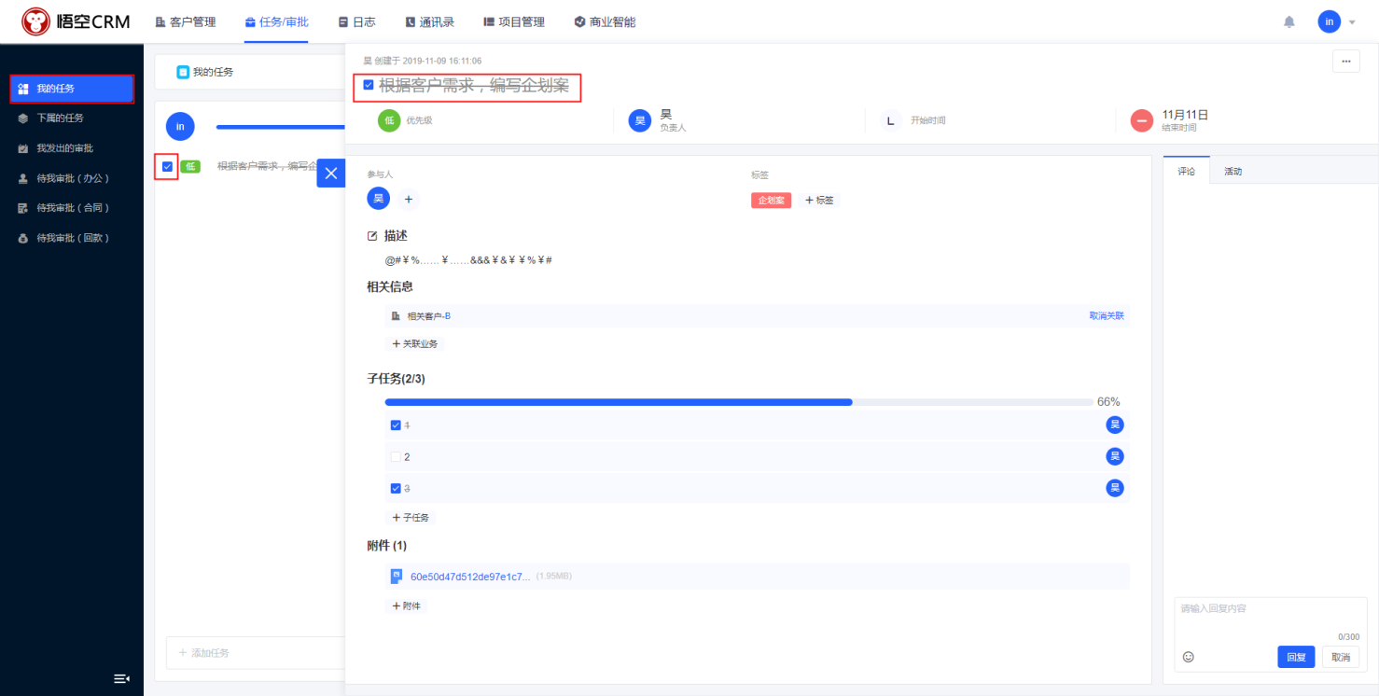The image size is (1379, 696).
Task: Open the attachment file 60e50d47d512de97e1c7
Action: click(469, 577)
